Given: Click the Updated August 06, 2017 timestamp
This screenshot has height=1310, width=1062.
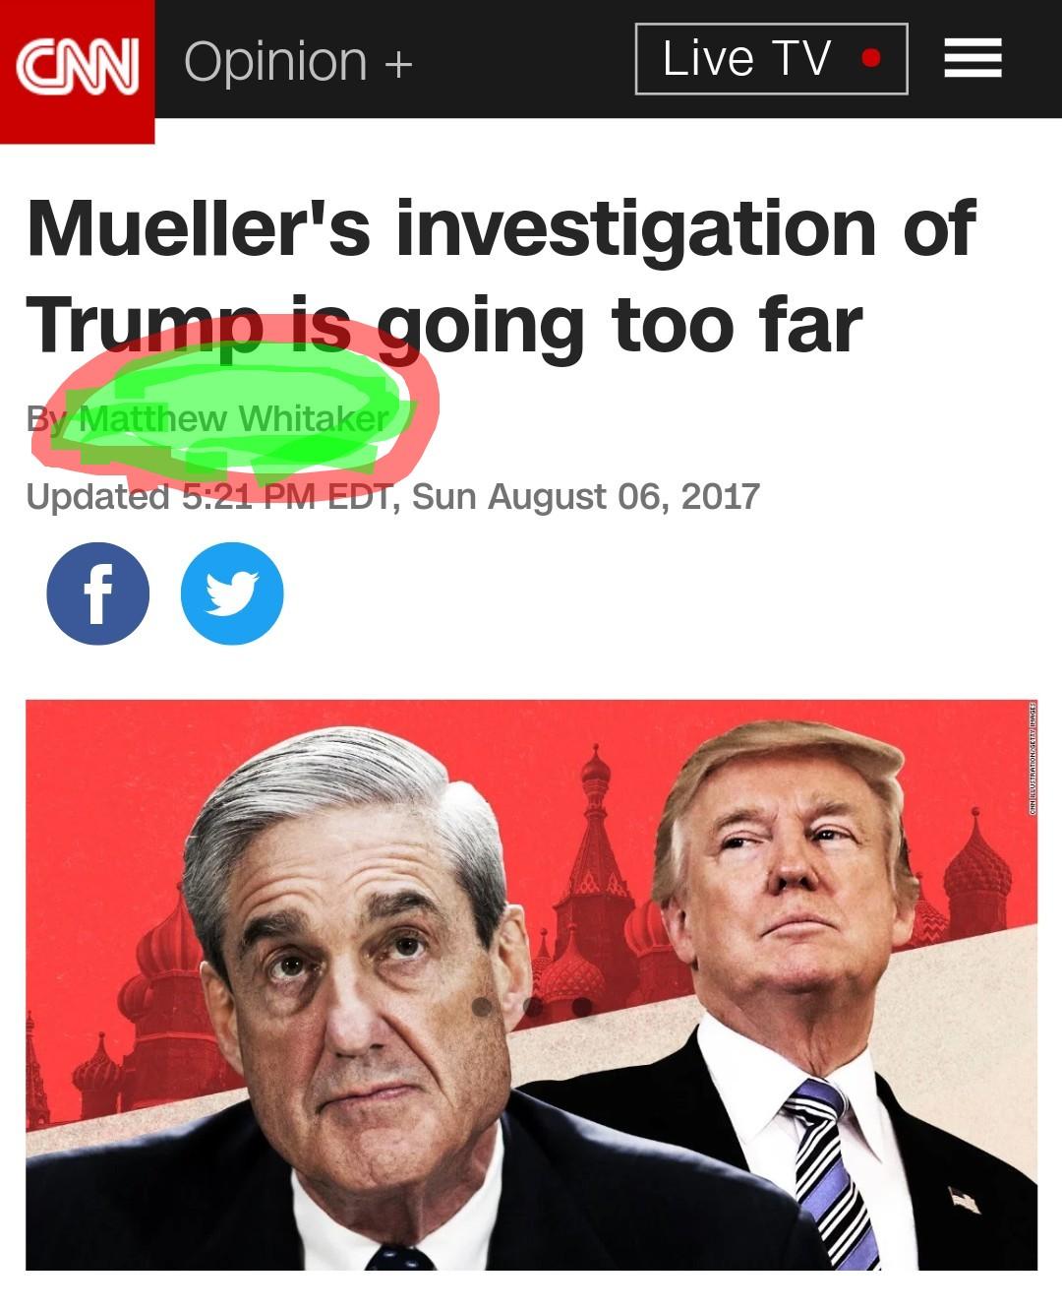Looking at the screenshot, I should click(x=392, y=496).
